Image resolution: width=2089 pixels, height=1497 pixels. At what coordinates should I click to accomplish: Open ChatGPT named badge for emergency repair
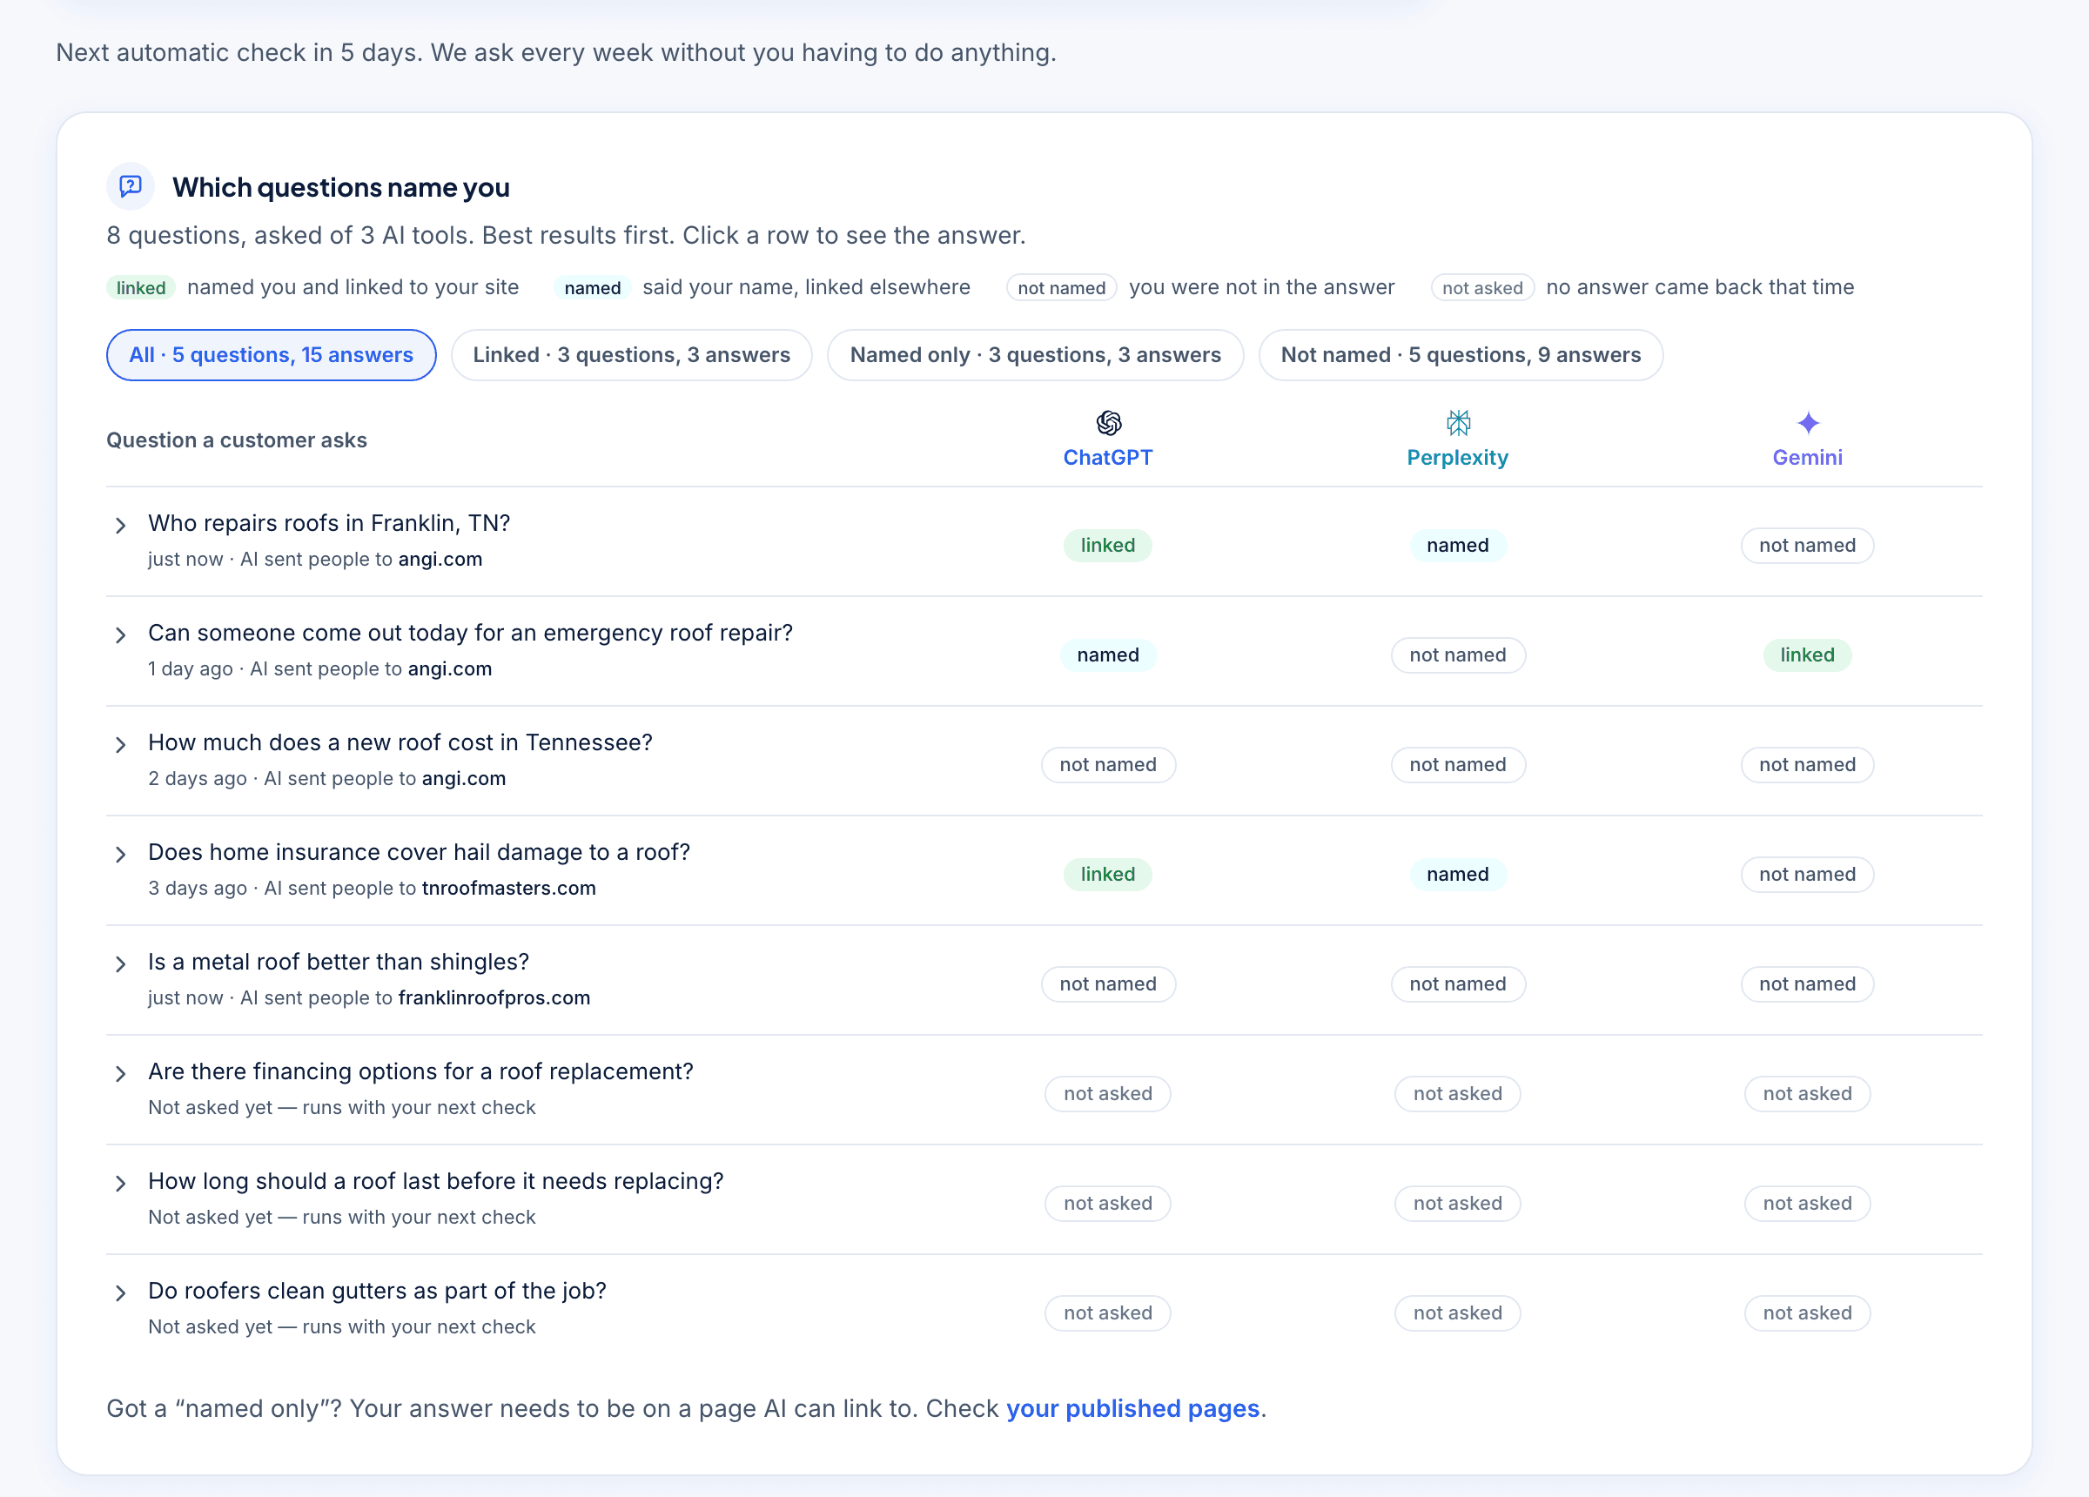click(1108, 655)
